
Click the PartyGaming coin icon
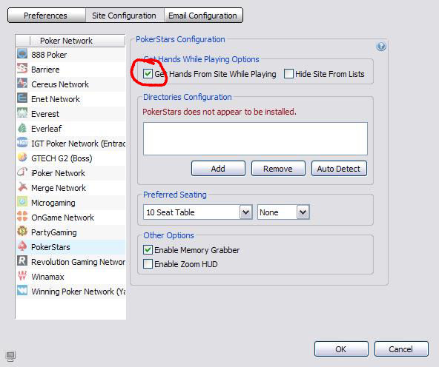pyautogui.click(x=22, y=232)
